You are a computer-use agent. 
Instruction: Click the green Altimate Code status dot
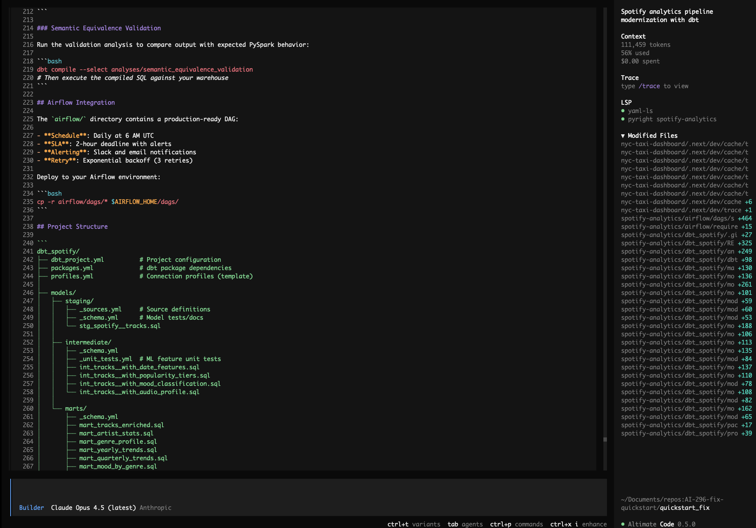(x=623, y=524)
